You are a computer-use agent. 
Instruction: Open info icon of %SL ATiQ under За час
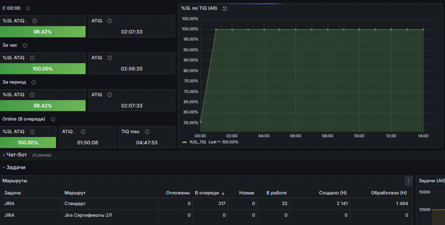click(33, 58)
